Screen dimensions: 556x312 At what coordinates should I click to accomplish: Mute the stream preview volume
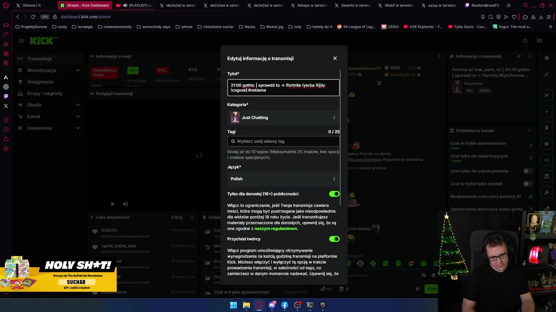(x=126, y=204)
